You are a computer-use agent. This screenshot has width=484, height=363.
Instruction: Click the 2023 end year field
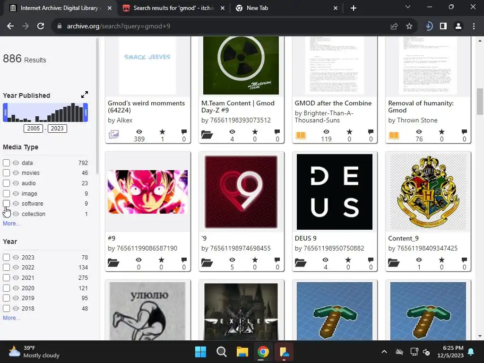[x=57, y=129]
